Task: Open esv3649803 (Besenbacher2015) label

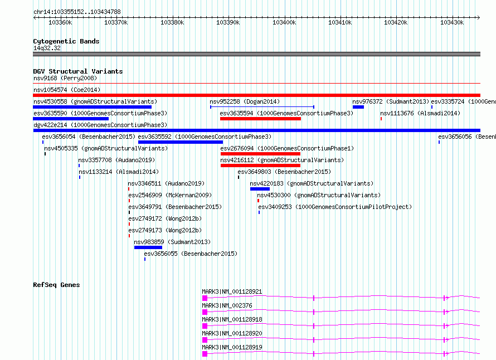Action: coord(284,172)
